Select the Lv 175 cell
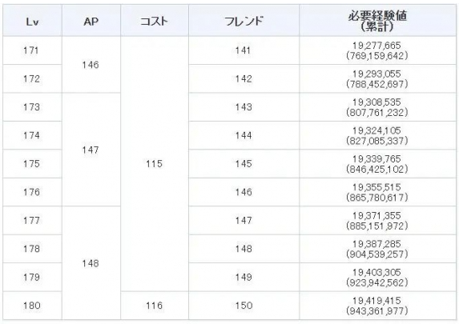459x324 pixels. tap(32, 164)
